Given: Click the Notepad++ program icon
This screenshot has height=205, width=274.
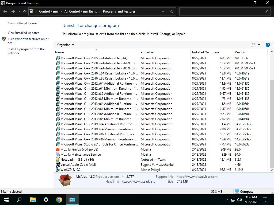Looking at the screenshot, I should pos(58,160).
